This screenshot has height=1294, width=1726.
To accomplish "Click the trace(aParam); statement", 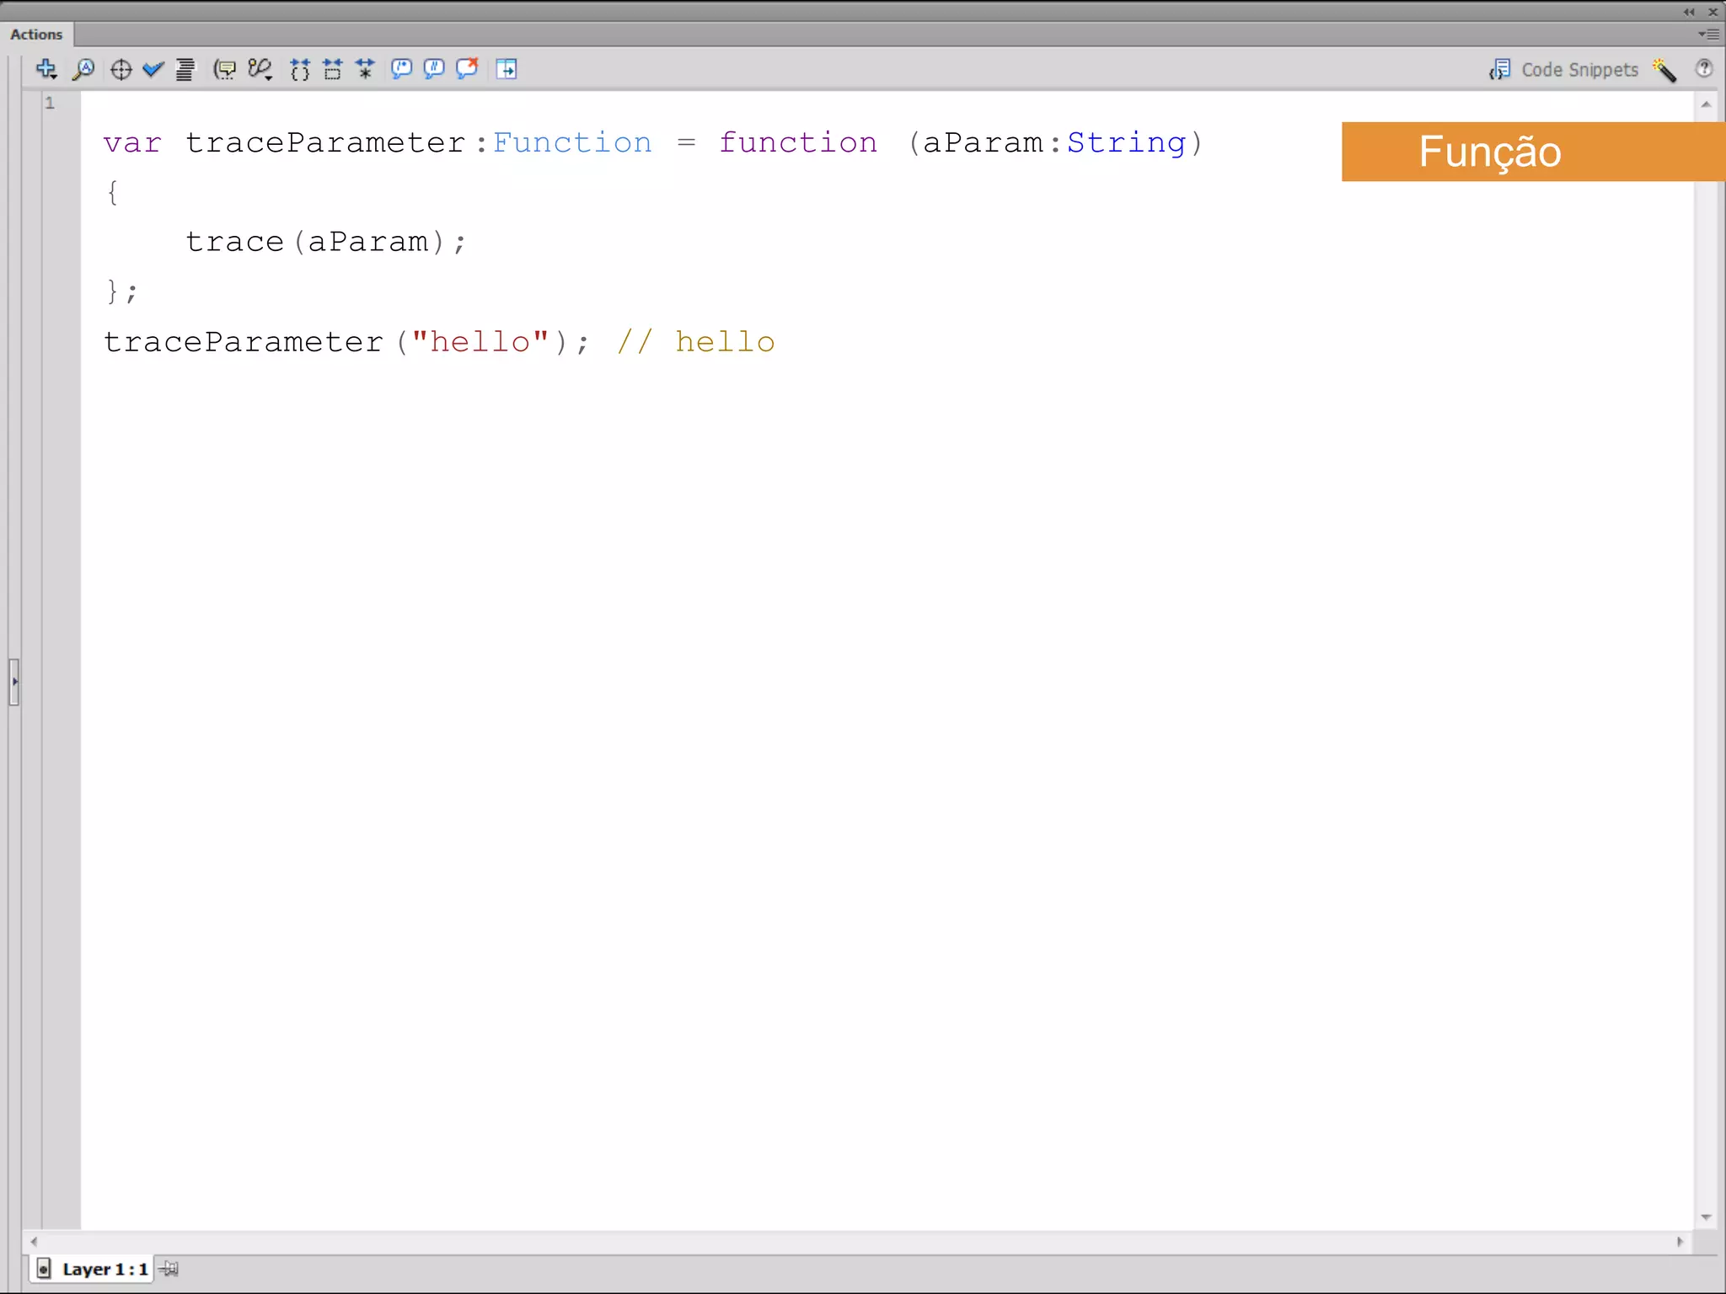I will [x=325, y=243].
